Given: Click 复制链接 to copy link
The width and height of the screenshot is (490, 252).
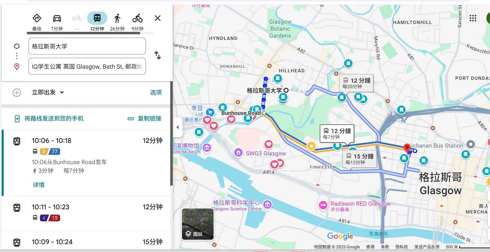Looking at the screenshot, I should (x=145, y=119).
